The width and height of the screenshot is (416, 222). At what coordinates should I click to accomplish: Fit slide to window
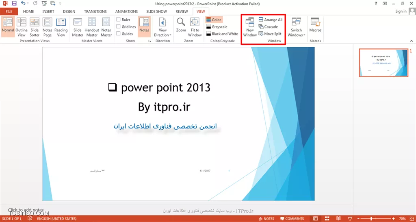coord(195,27)
